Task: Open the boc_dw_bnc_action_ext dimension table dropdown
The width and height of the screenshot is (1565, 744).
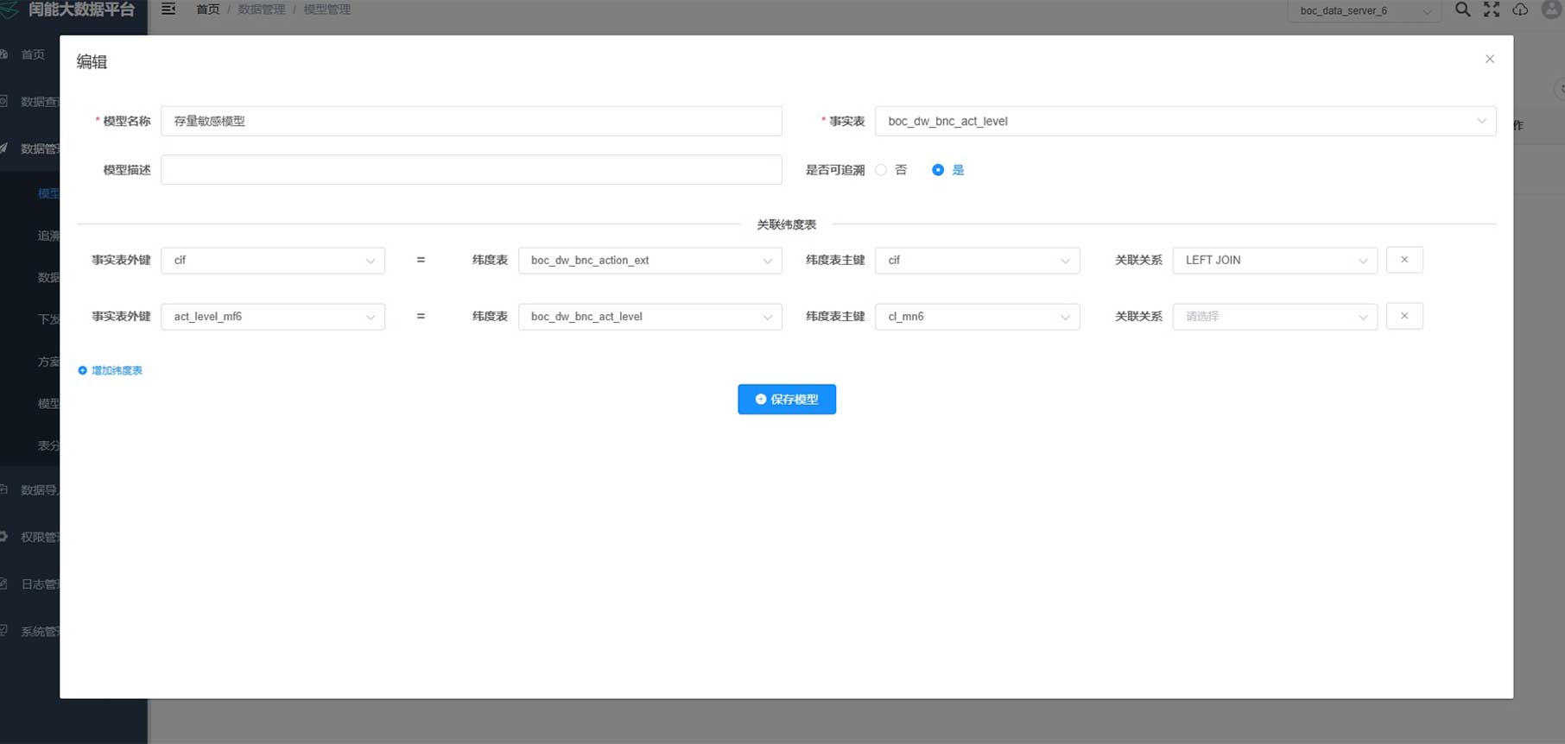Action: click(x=649, y=260)
